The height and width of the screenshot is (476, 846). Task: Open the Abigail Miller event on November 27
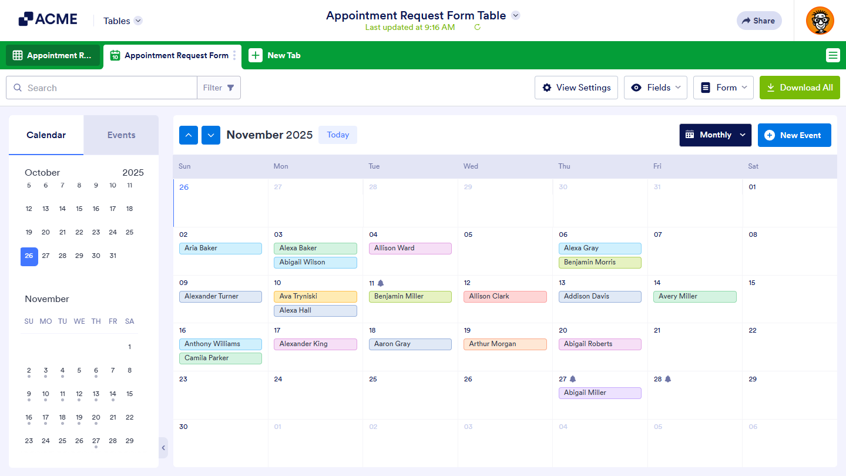tap(600, 393)
